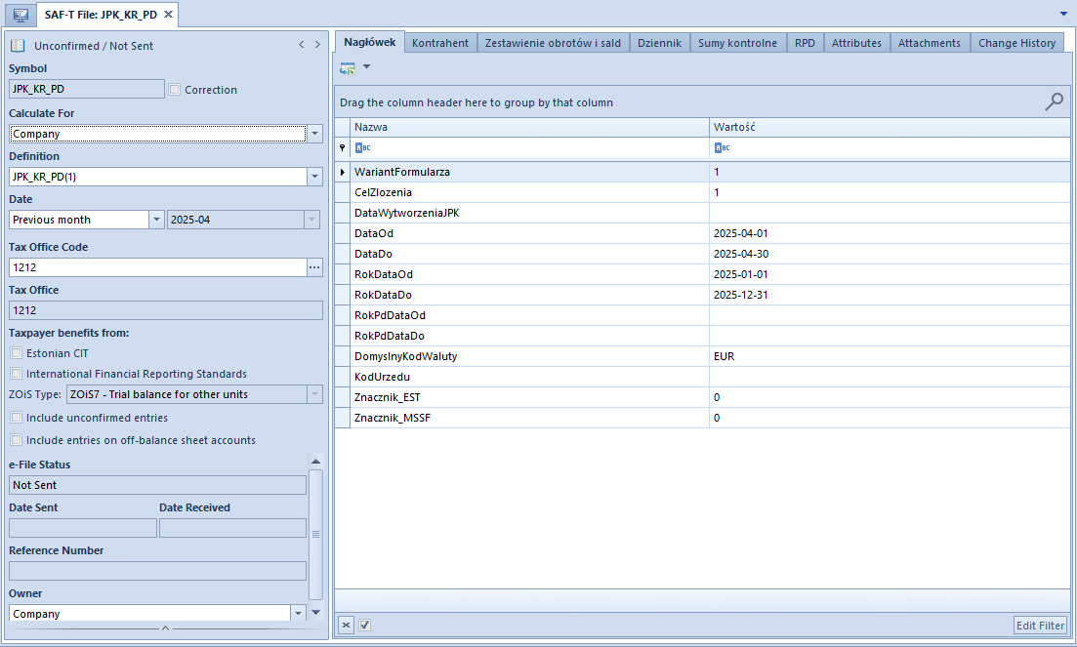This screenshot has width=1077, height=647.
Task: Sort by the Nazwa column header
Action: (x=529, y=127)
